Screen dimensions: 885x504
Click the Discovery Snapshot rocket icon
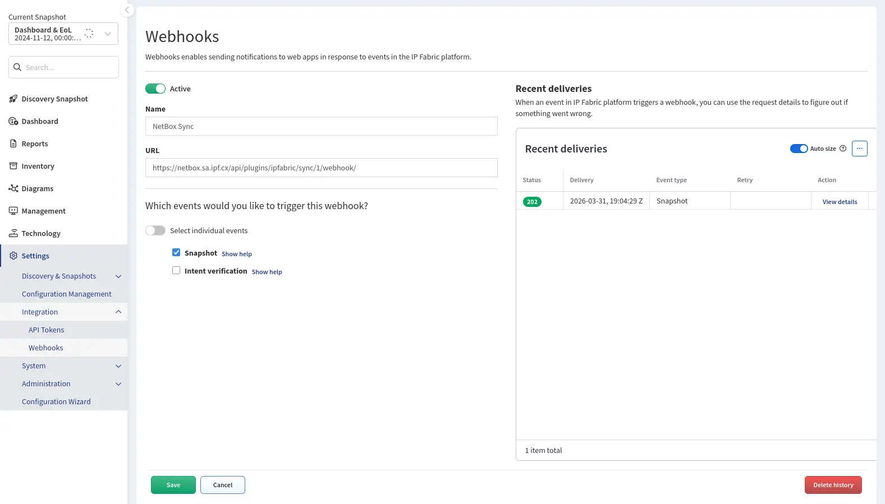click(13, 99)
